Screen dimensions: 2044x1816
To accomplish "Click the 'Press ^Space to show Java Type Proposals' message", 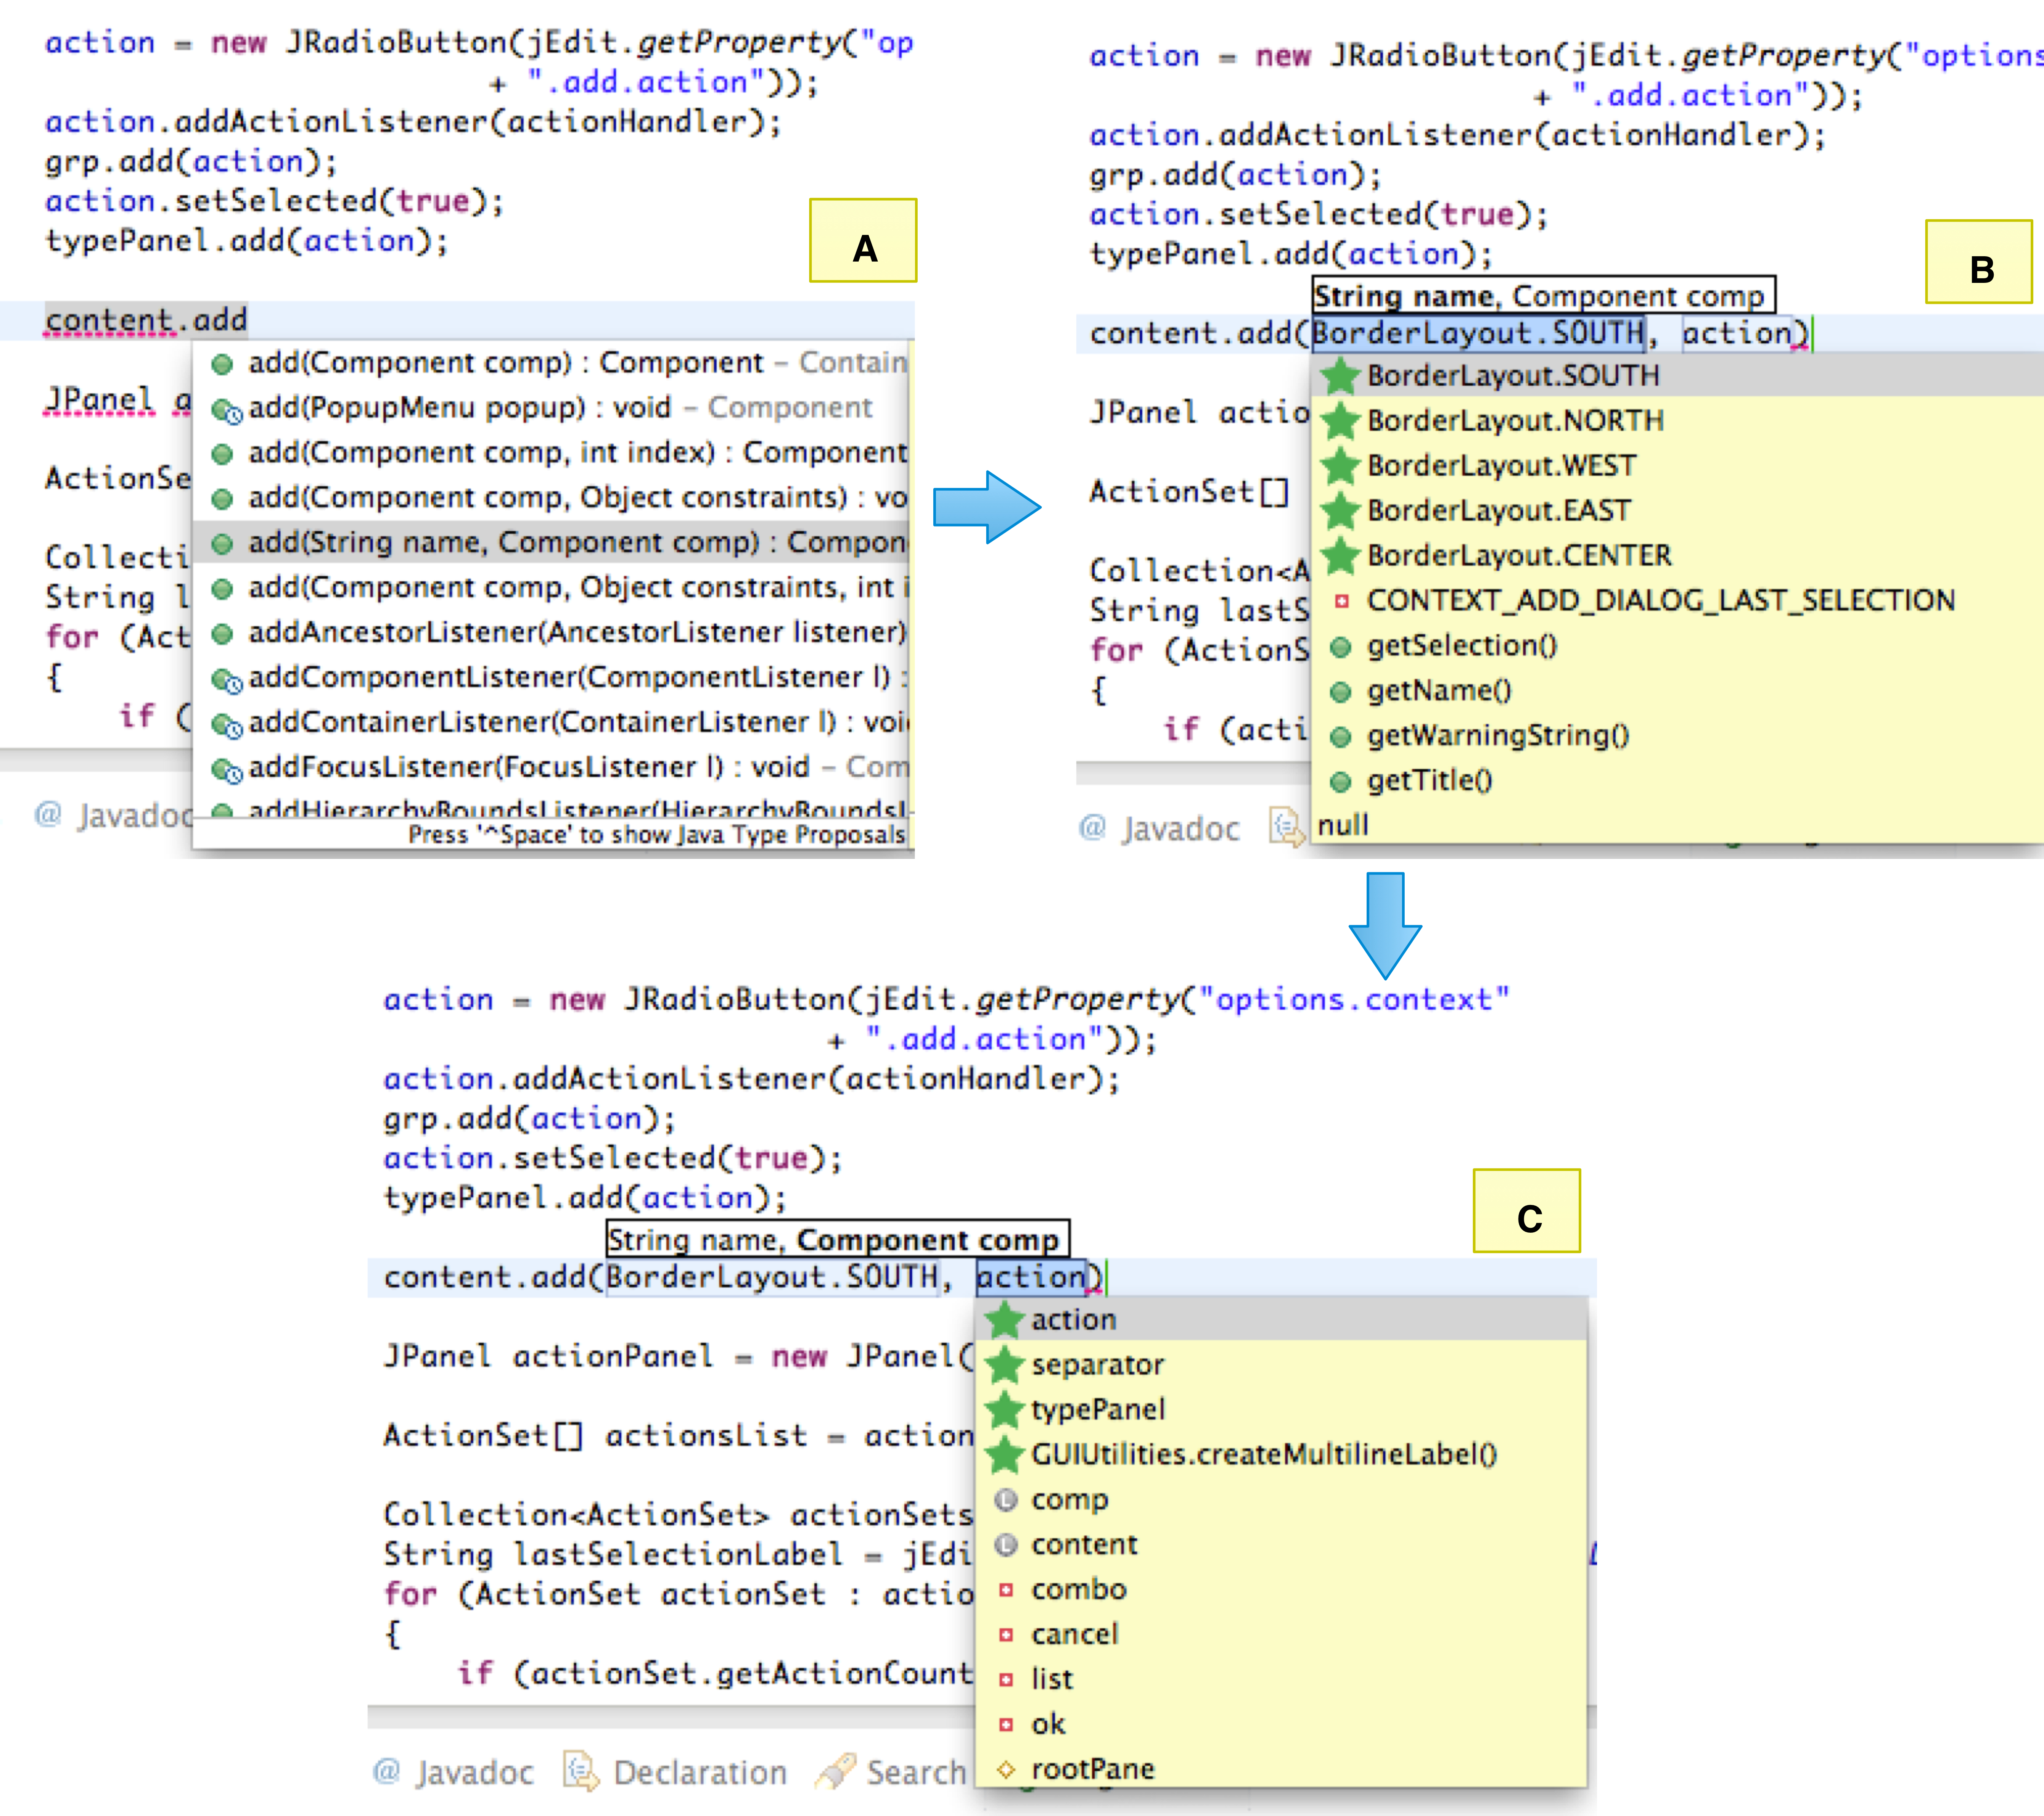I will [656, 835].
